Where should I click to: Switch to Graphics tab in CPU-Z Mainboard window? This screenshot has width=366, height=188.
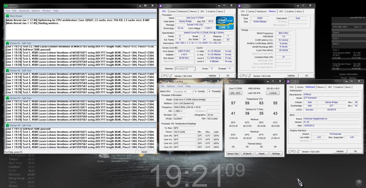point(339,87)
